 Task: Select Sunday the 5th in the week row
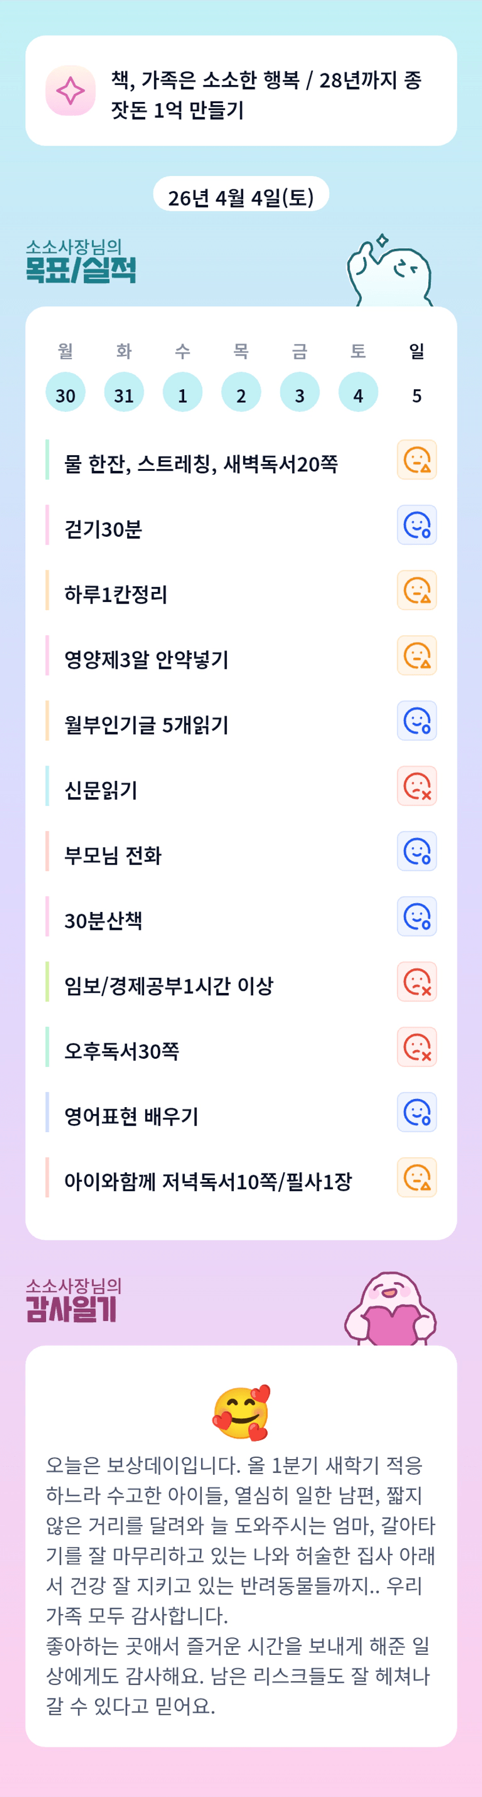click(x=416, y=395)
